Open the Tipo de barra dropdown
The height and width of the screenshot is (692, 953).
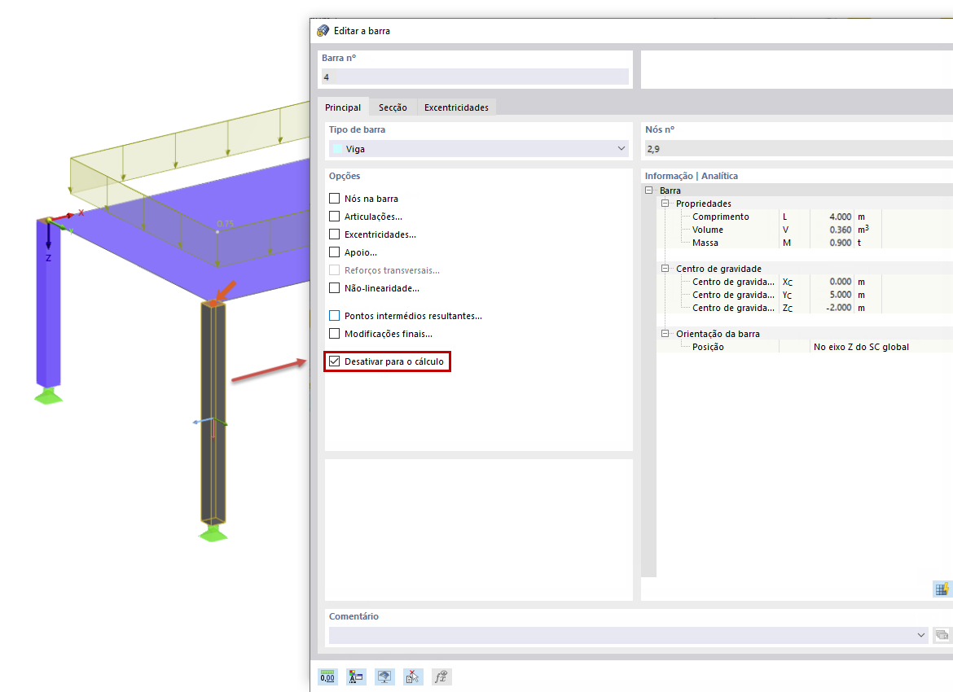[x=621, y=149]
